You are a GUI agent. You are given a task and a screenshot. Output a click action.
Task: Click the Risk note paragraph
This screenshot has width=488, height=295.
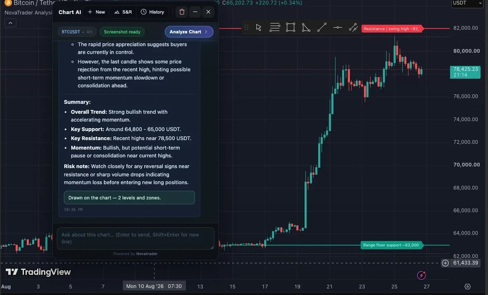(x=127, y=174)
